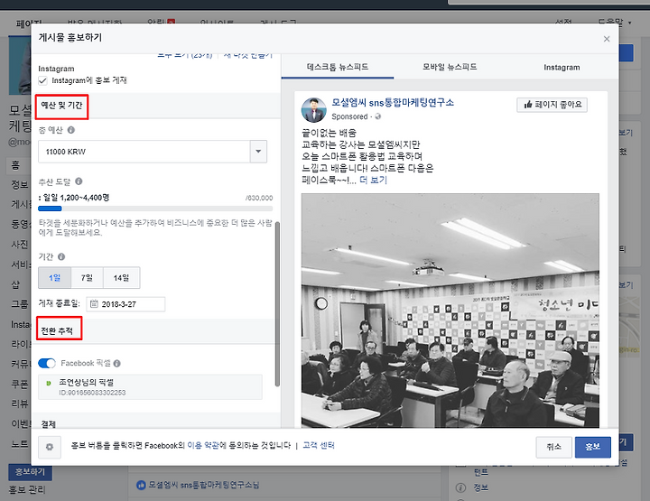Click the page like button in preview
The image size is (650, 501).
click(552, 105)
